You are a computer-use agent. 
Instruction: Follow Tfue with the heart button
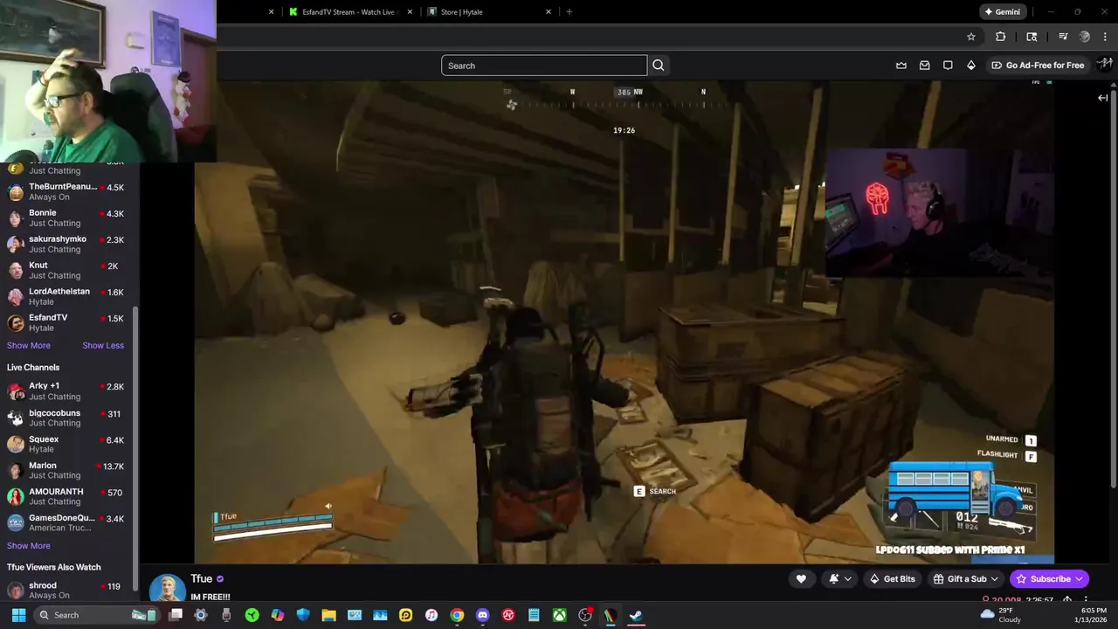click(x=801, y=578)
